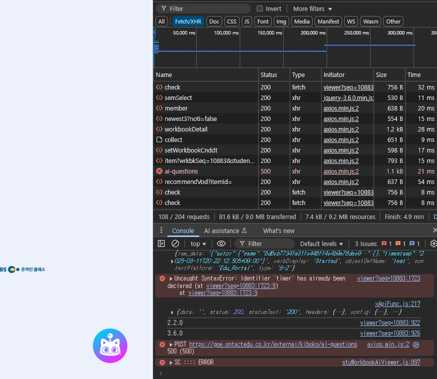Viewport: 437px width, 379px height.
Task: Open the stuWorkbookAiViewer.js:897 source link
Action: point(381,362)
